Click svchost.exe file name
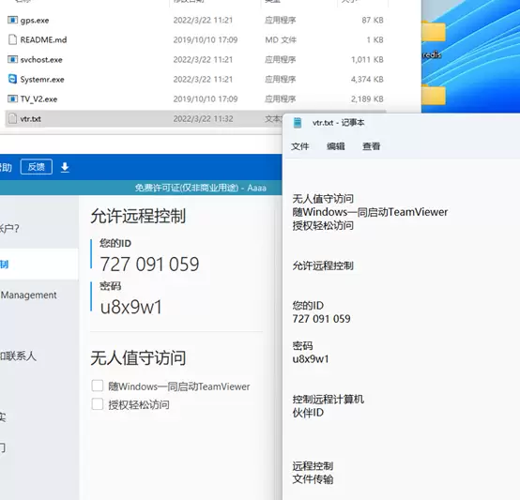520x500 pixels. click(41, 60)
